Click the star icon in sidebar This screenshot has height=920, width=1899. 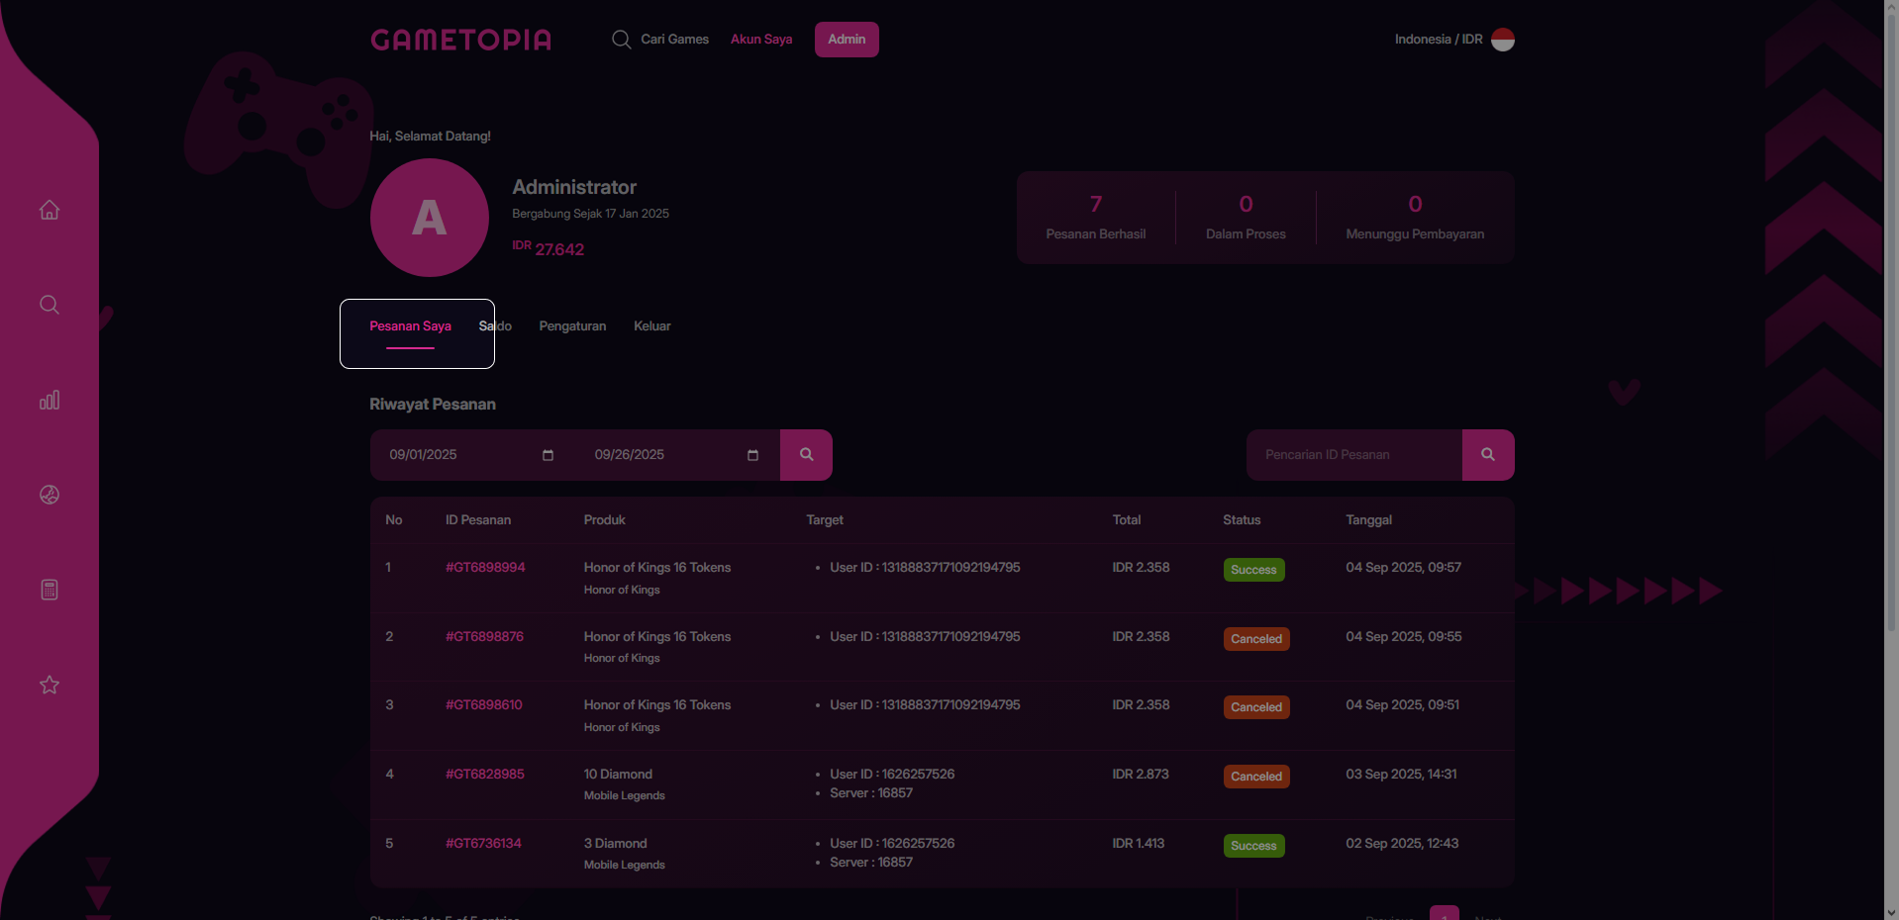(50, 685)
